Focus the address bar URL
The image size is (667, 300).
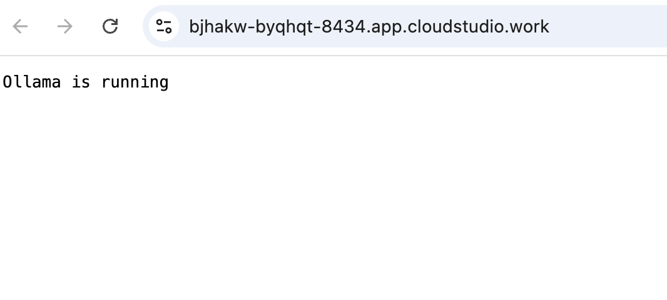369,27
